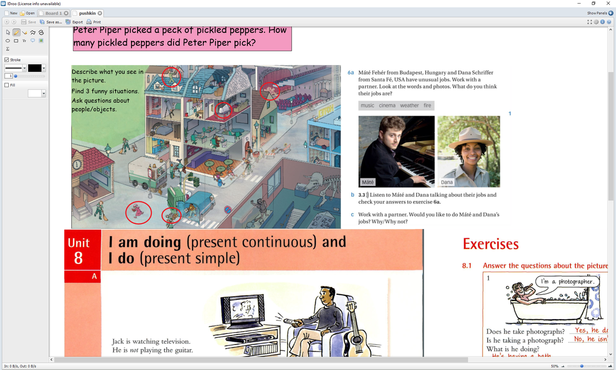This screenshot has width=616, height=370.
Task: Select the freehand scribble curve tool
Action: tap(42, 32)
